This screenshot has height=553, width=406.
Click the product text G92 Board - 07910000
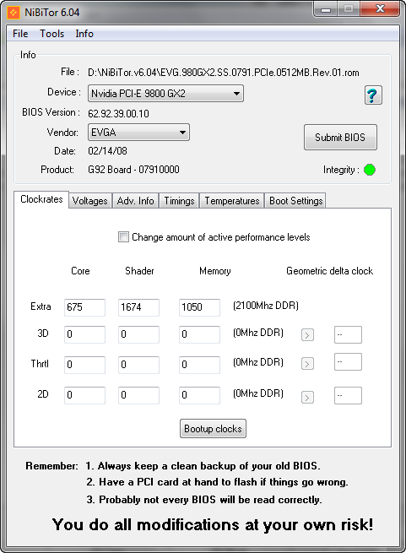click(x=133, y=170)
